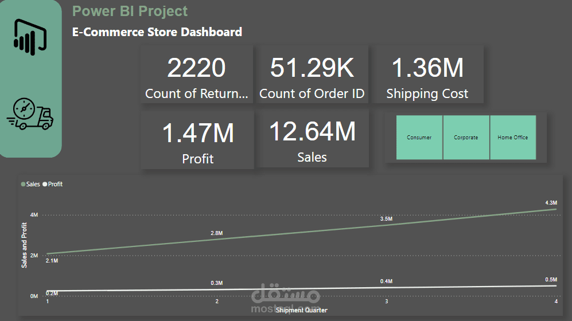Click the 4.3M Sales data label
572x321 pixels.
coord(551,202)
